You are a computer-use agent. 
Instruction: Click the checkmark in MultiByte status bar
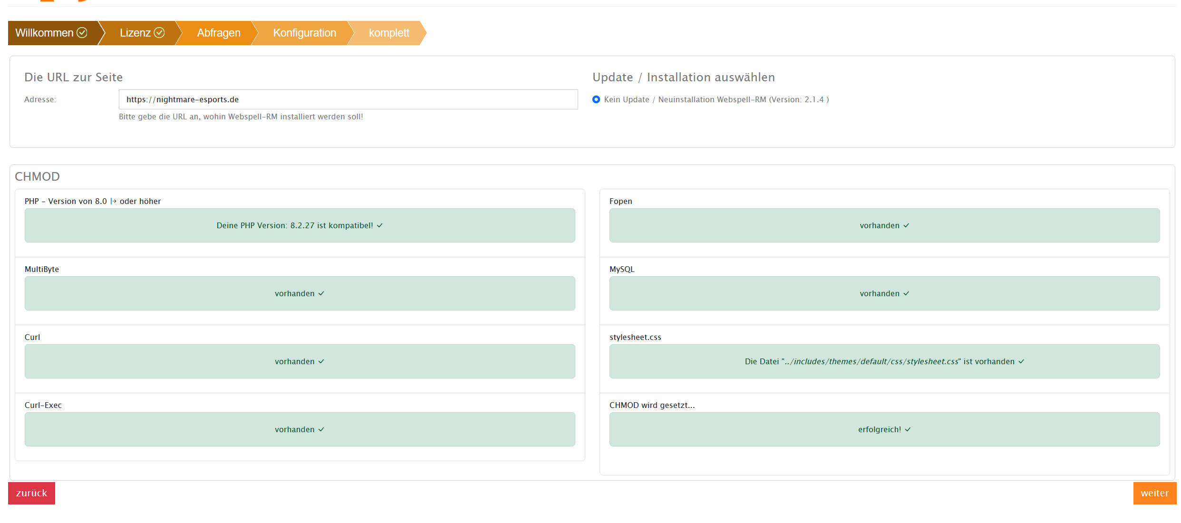click(321, 294)
